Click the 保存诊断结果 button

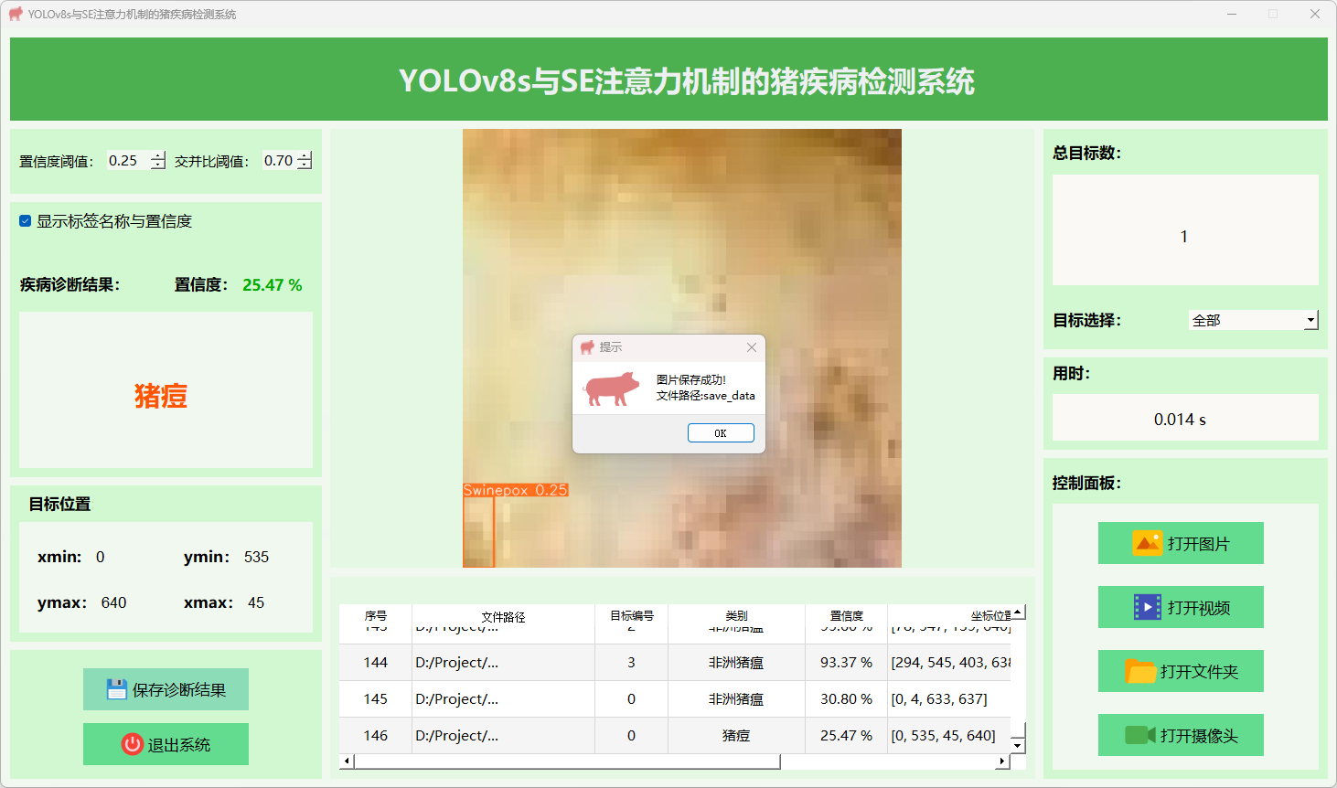point(166,689)
